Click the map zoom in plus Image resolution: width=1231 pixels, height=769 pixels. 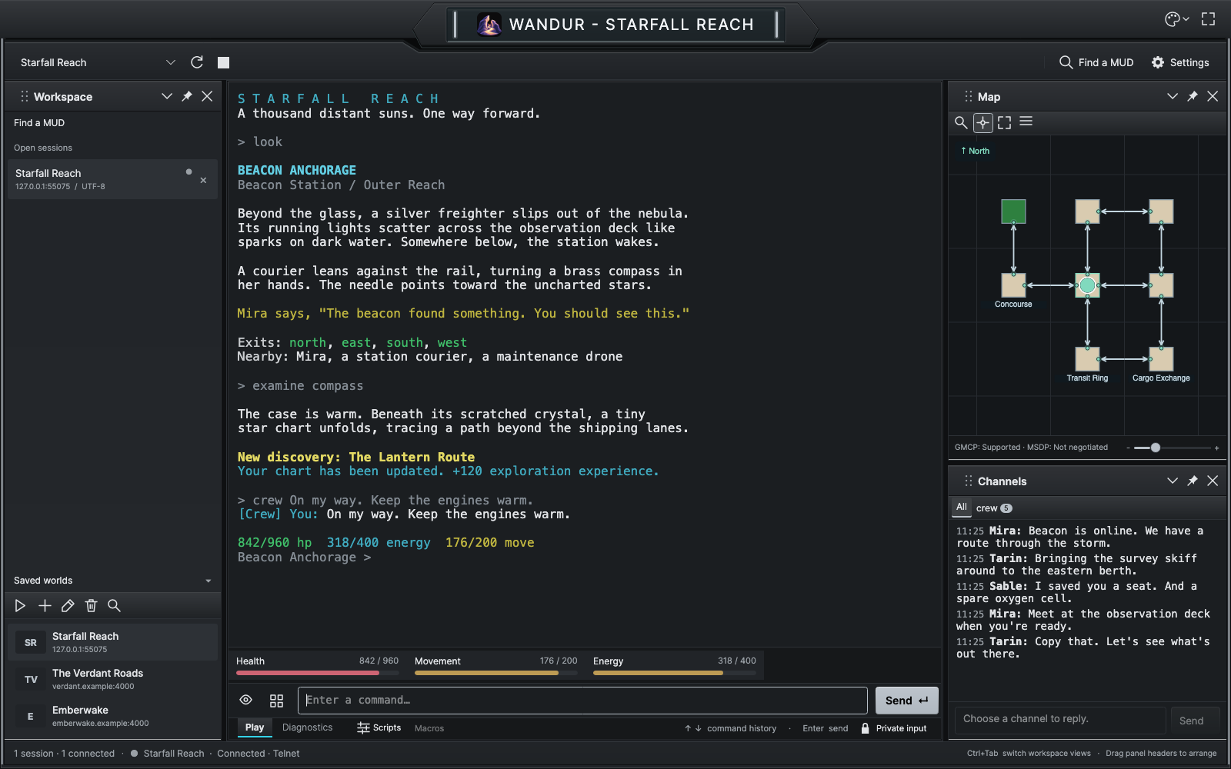pyautogui.click(x=1216, y=448)
